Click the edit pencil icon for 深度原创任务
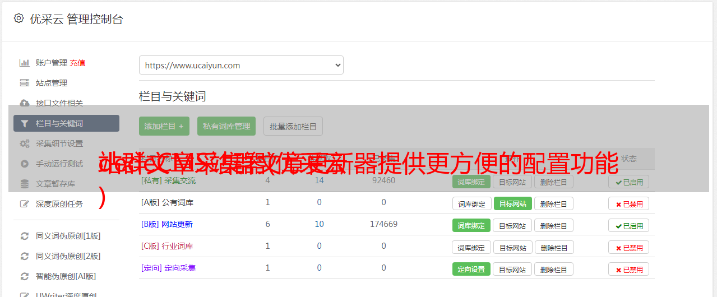 tap(24, 204)
